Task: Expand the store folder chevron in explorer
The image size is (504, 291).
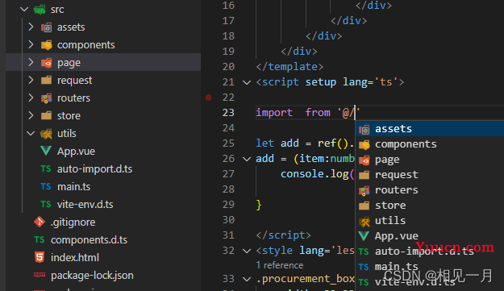Action: (x=31, y=115)
